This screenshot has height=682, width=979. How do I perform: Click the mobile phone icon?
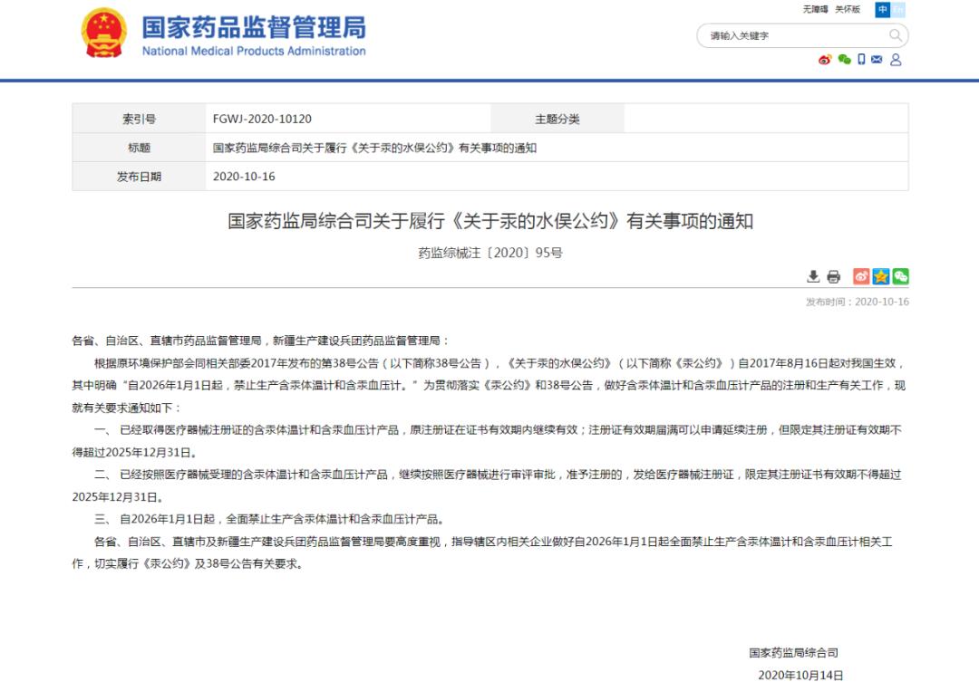tap(861, 60)
